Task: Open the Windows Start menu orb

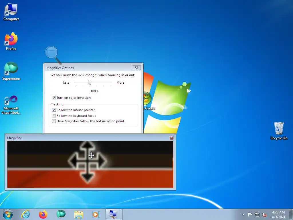Action: coord(8,214)
